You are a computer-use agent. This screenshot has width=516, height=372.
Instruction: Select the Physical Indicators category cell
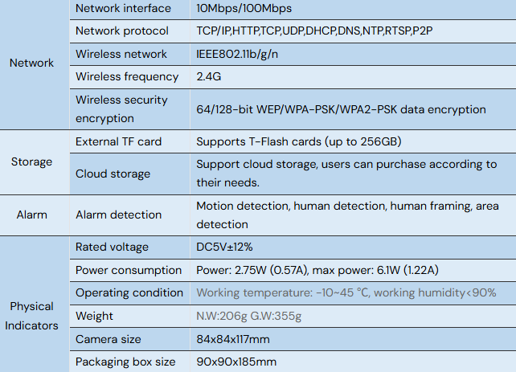click(x=31, y=316)
